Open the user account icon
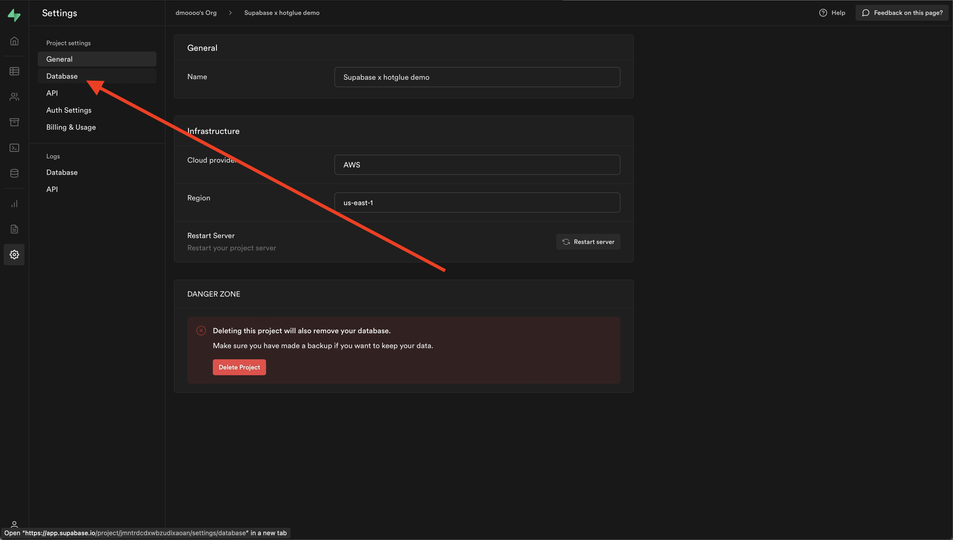Viewport: 953px width, 540px height. pos(14,524)
